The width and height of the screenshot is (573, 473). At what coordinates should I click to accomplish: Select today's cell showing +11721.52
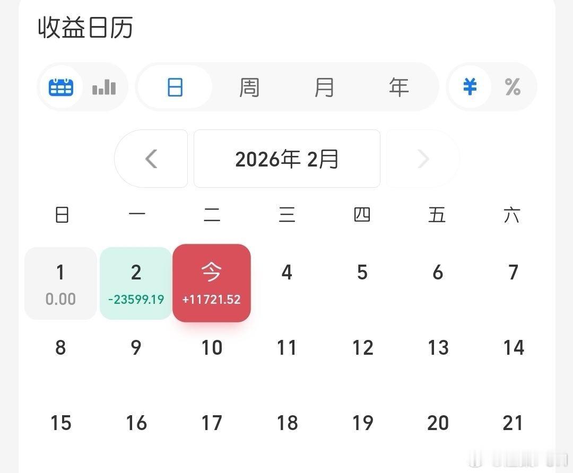[212, 283]
